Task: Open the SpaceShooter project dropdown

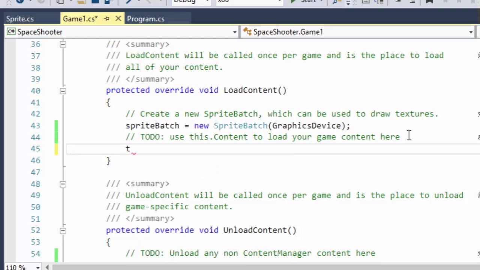Action: (235, 32)
